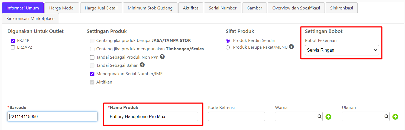Click the Barcode input field

tap(52, 116)
